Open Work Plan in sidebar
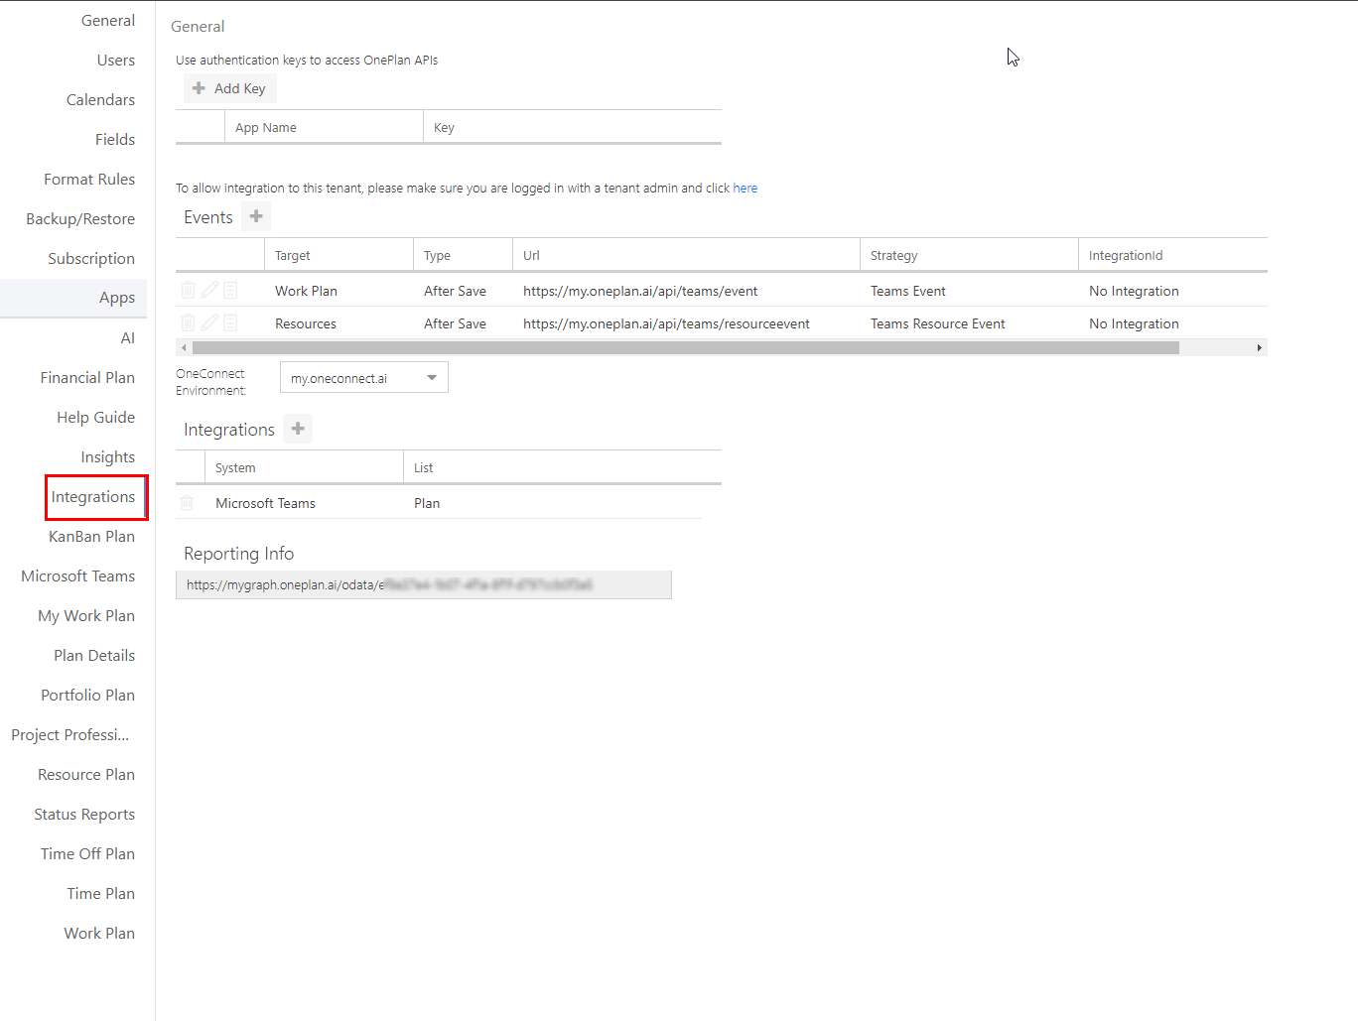Viewport: 1358px width, 1021px height. tap(99, 934)
